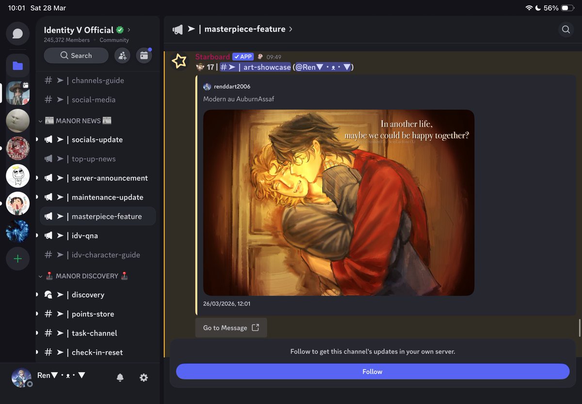Open the art-showcase channel mention link

pyautogui.click(x=255, y=67)
